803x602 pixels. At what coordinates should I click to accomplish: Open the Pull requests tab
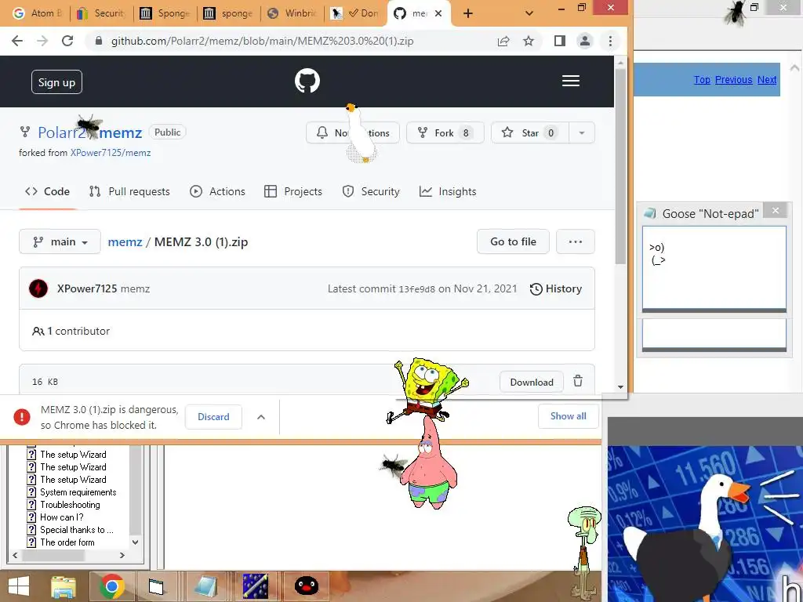tap(129, 191)
